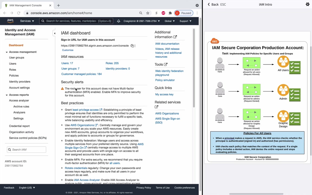Click the AdBlock extension icon
Screen dimensions: 312x195
point(163,13)
